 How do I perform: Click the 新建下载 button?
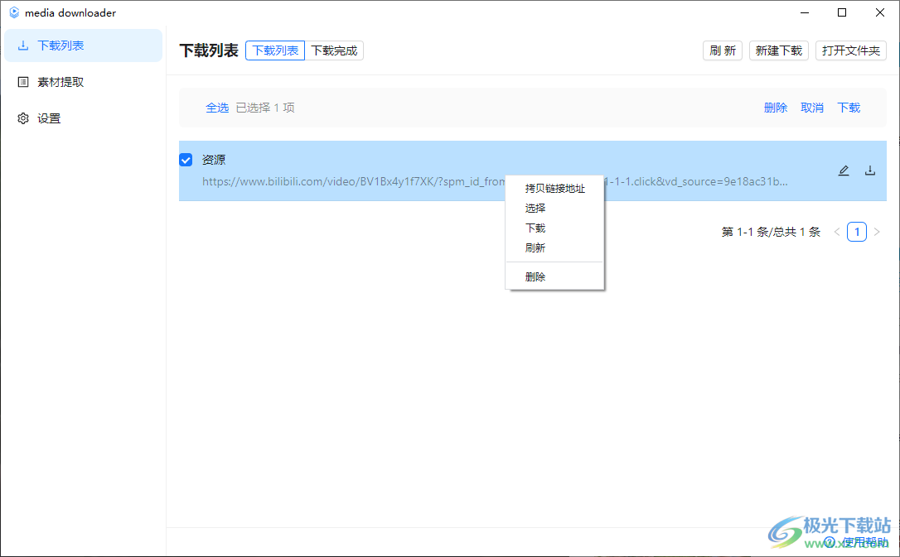(x=778, y=50)
